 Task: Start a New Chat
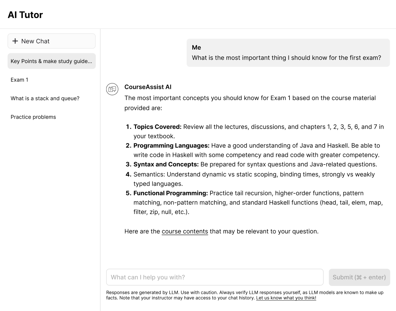click(52, 41)
